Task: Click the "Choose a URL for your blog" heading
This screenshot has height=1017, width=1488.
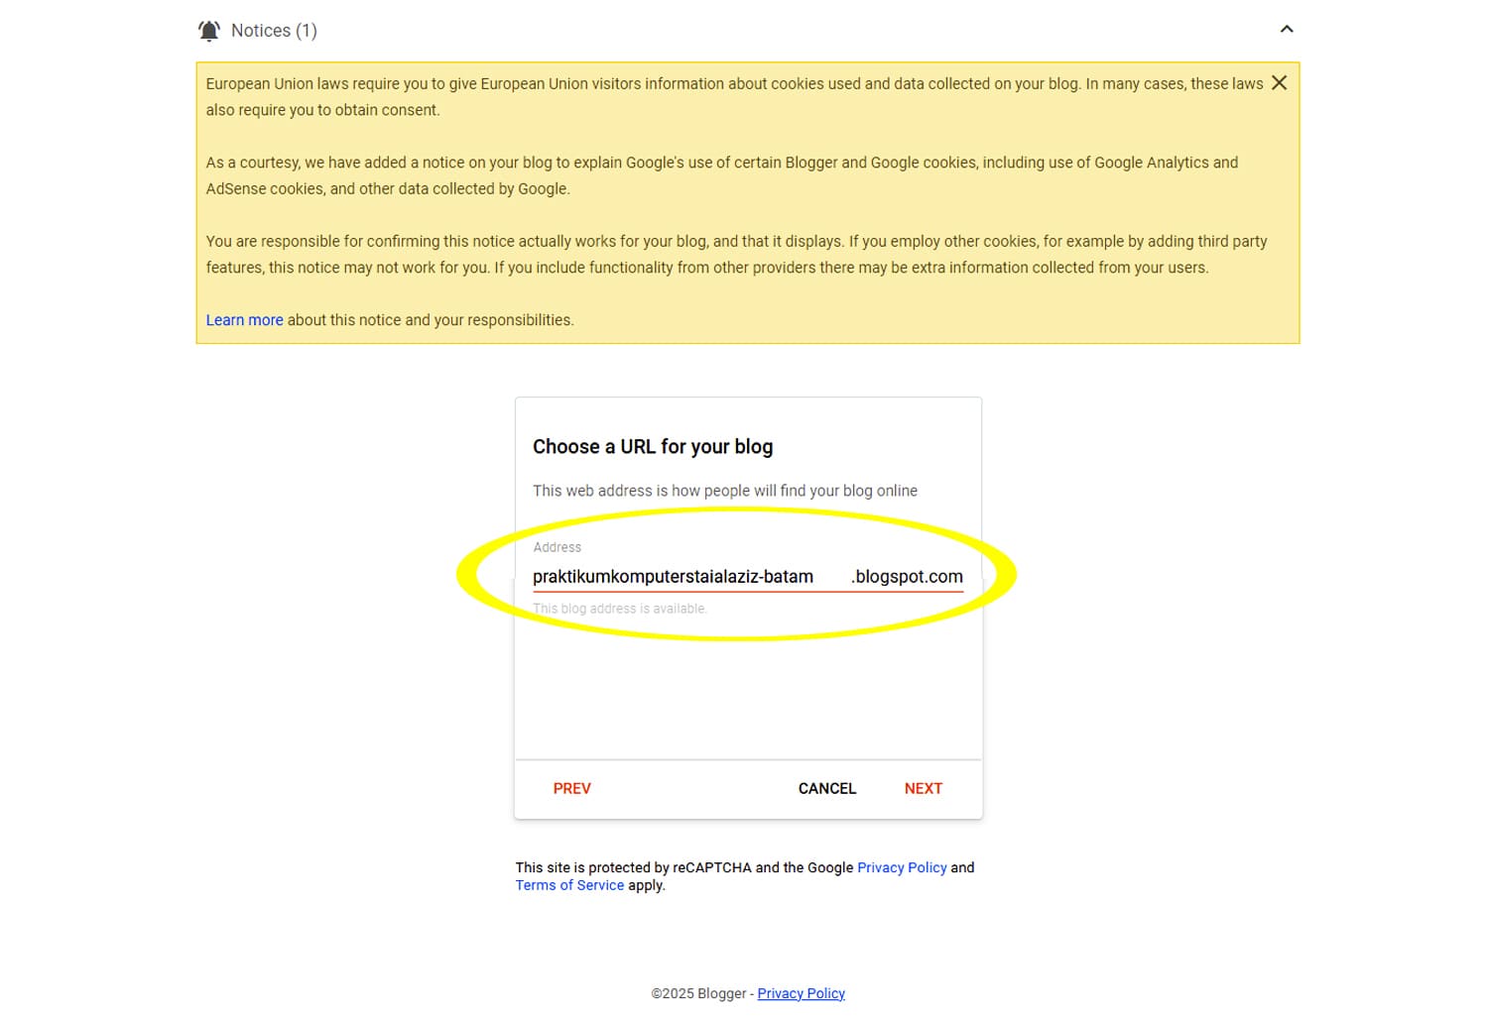Action: click(x=653, y=447)
